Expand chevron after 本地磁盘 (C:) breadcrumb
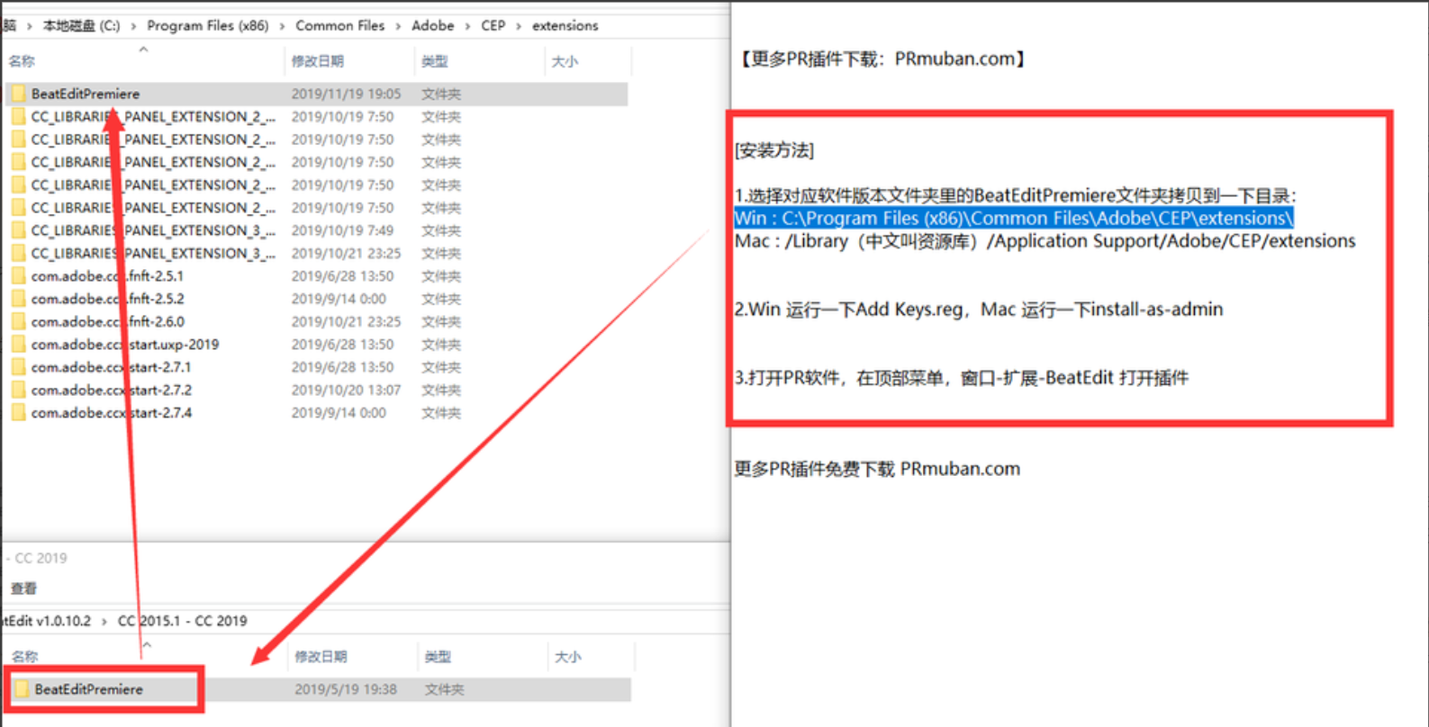This screenshot has width=1429, height=727. [x=133, y=26]
